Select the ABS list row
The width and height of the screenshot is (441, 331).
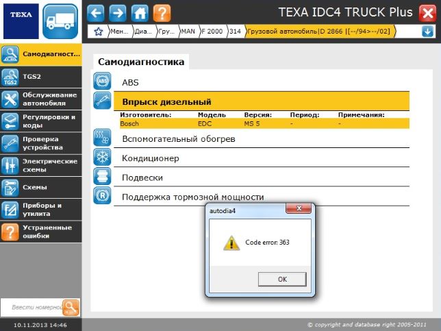(x=262, y=82)
